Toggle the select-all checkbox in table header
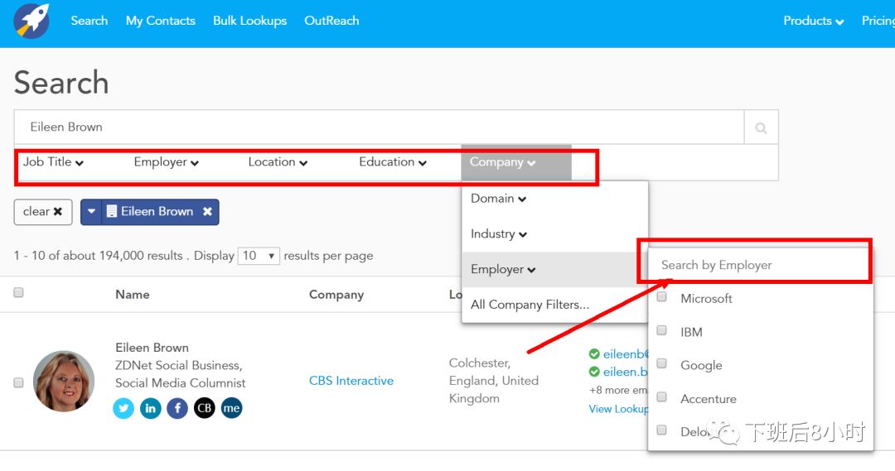This screenshot has height=471, width=895. 19,293
